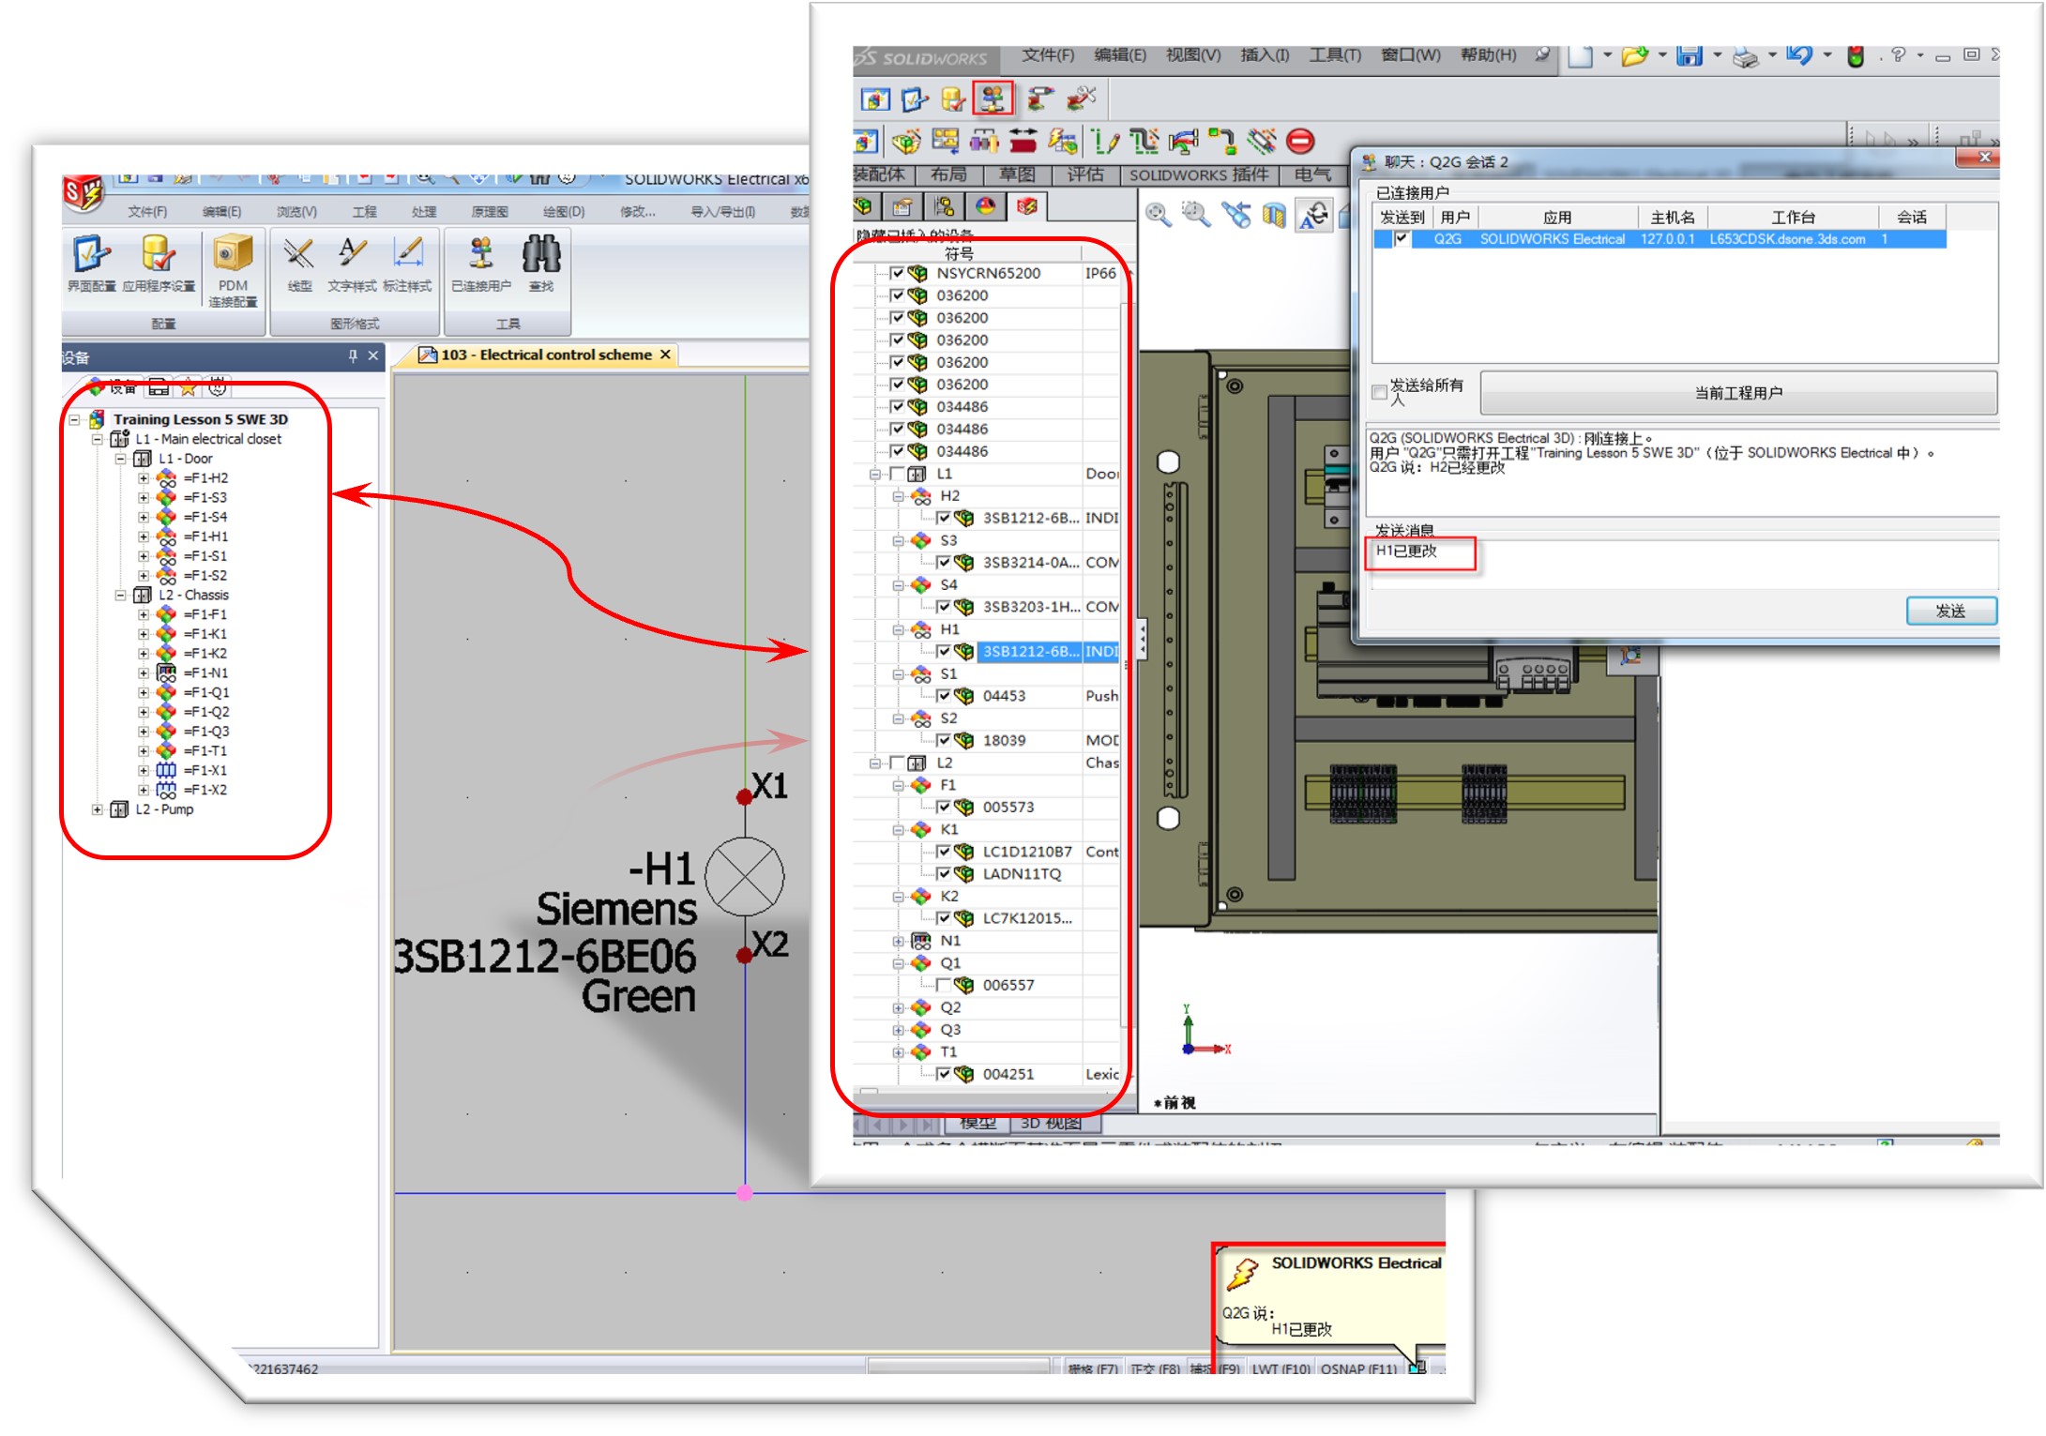Click 已连接用户 in the Electrical ribbon
Image resolution: width=2046 pixels, height=1436 pixels.
click(481, 264)
